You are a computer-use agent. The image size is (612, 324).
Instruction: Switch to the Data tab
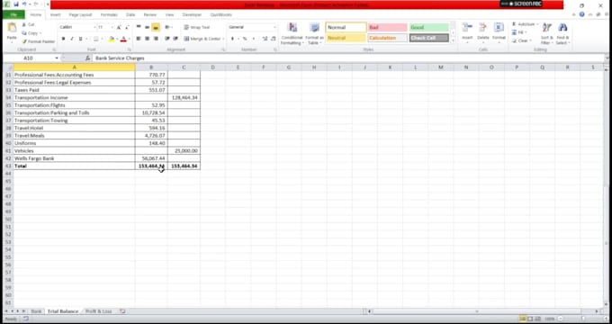130,14
